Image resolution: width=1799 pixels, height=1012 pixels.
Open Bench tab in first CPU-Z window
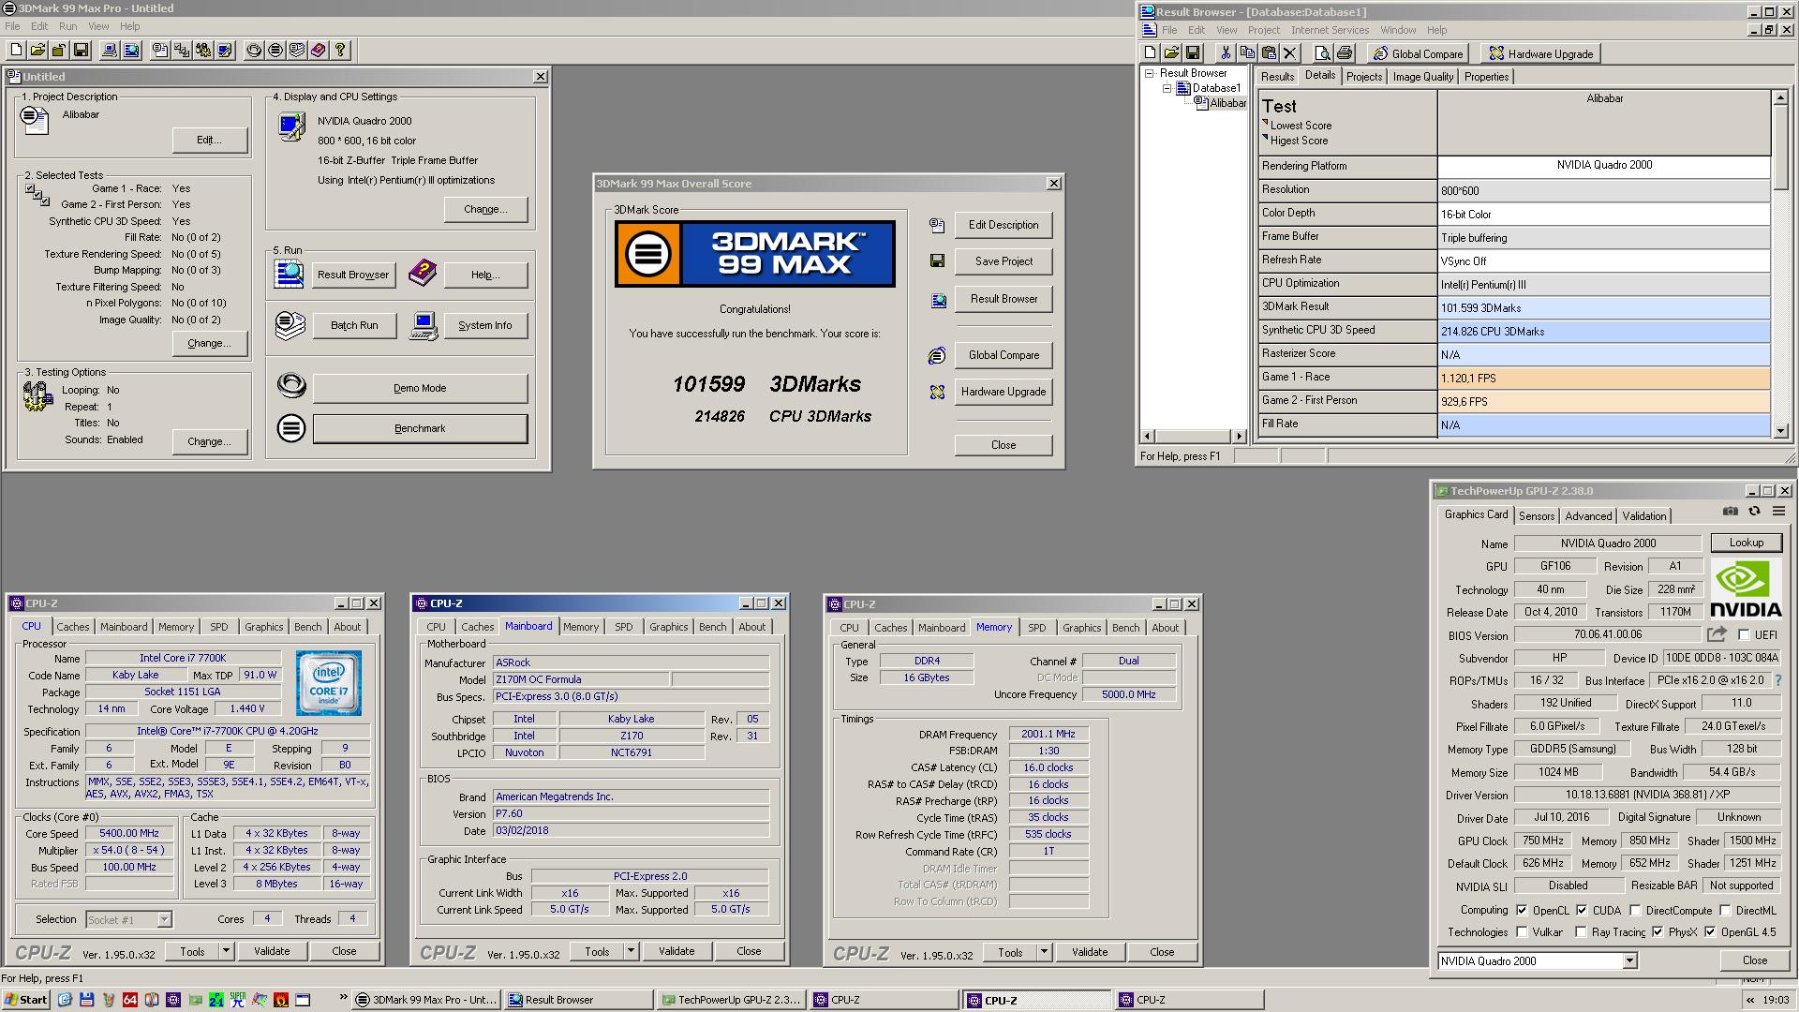click(307, 627)
